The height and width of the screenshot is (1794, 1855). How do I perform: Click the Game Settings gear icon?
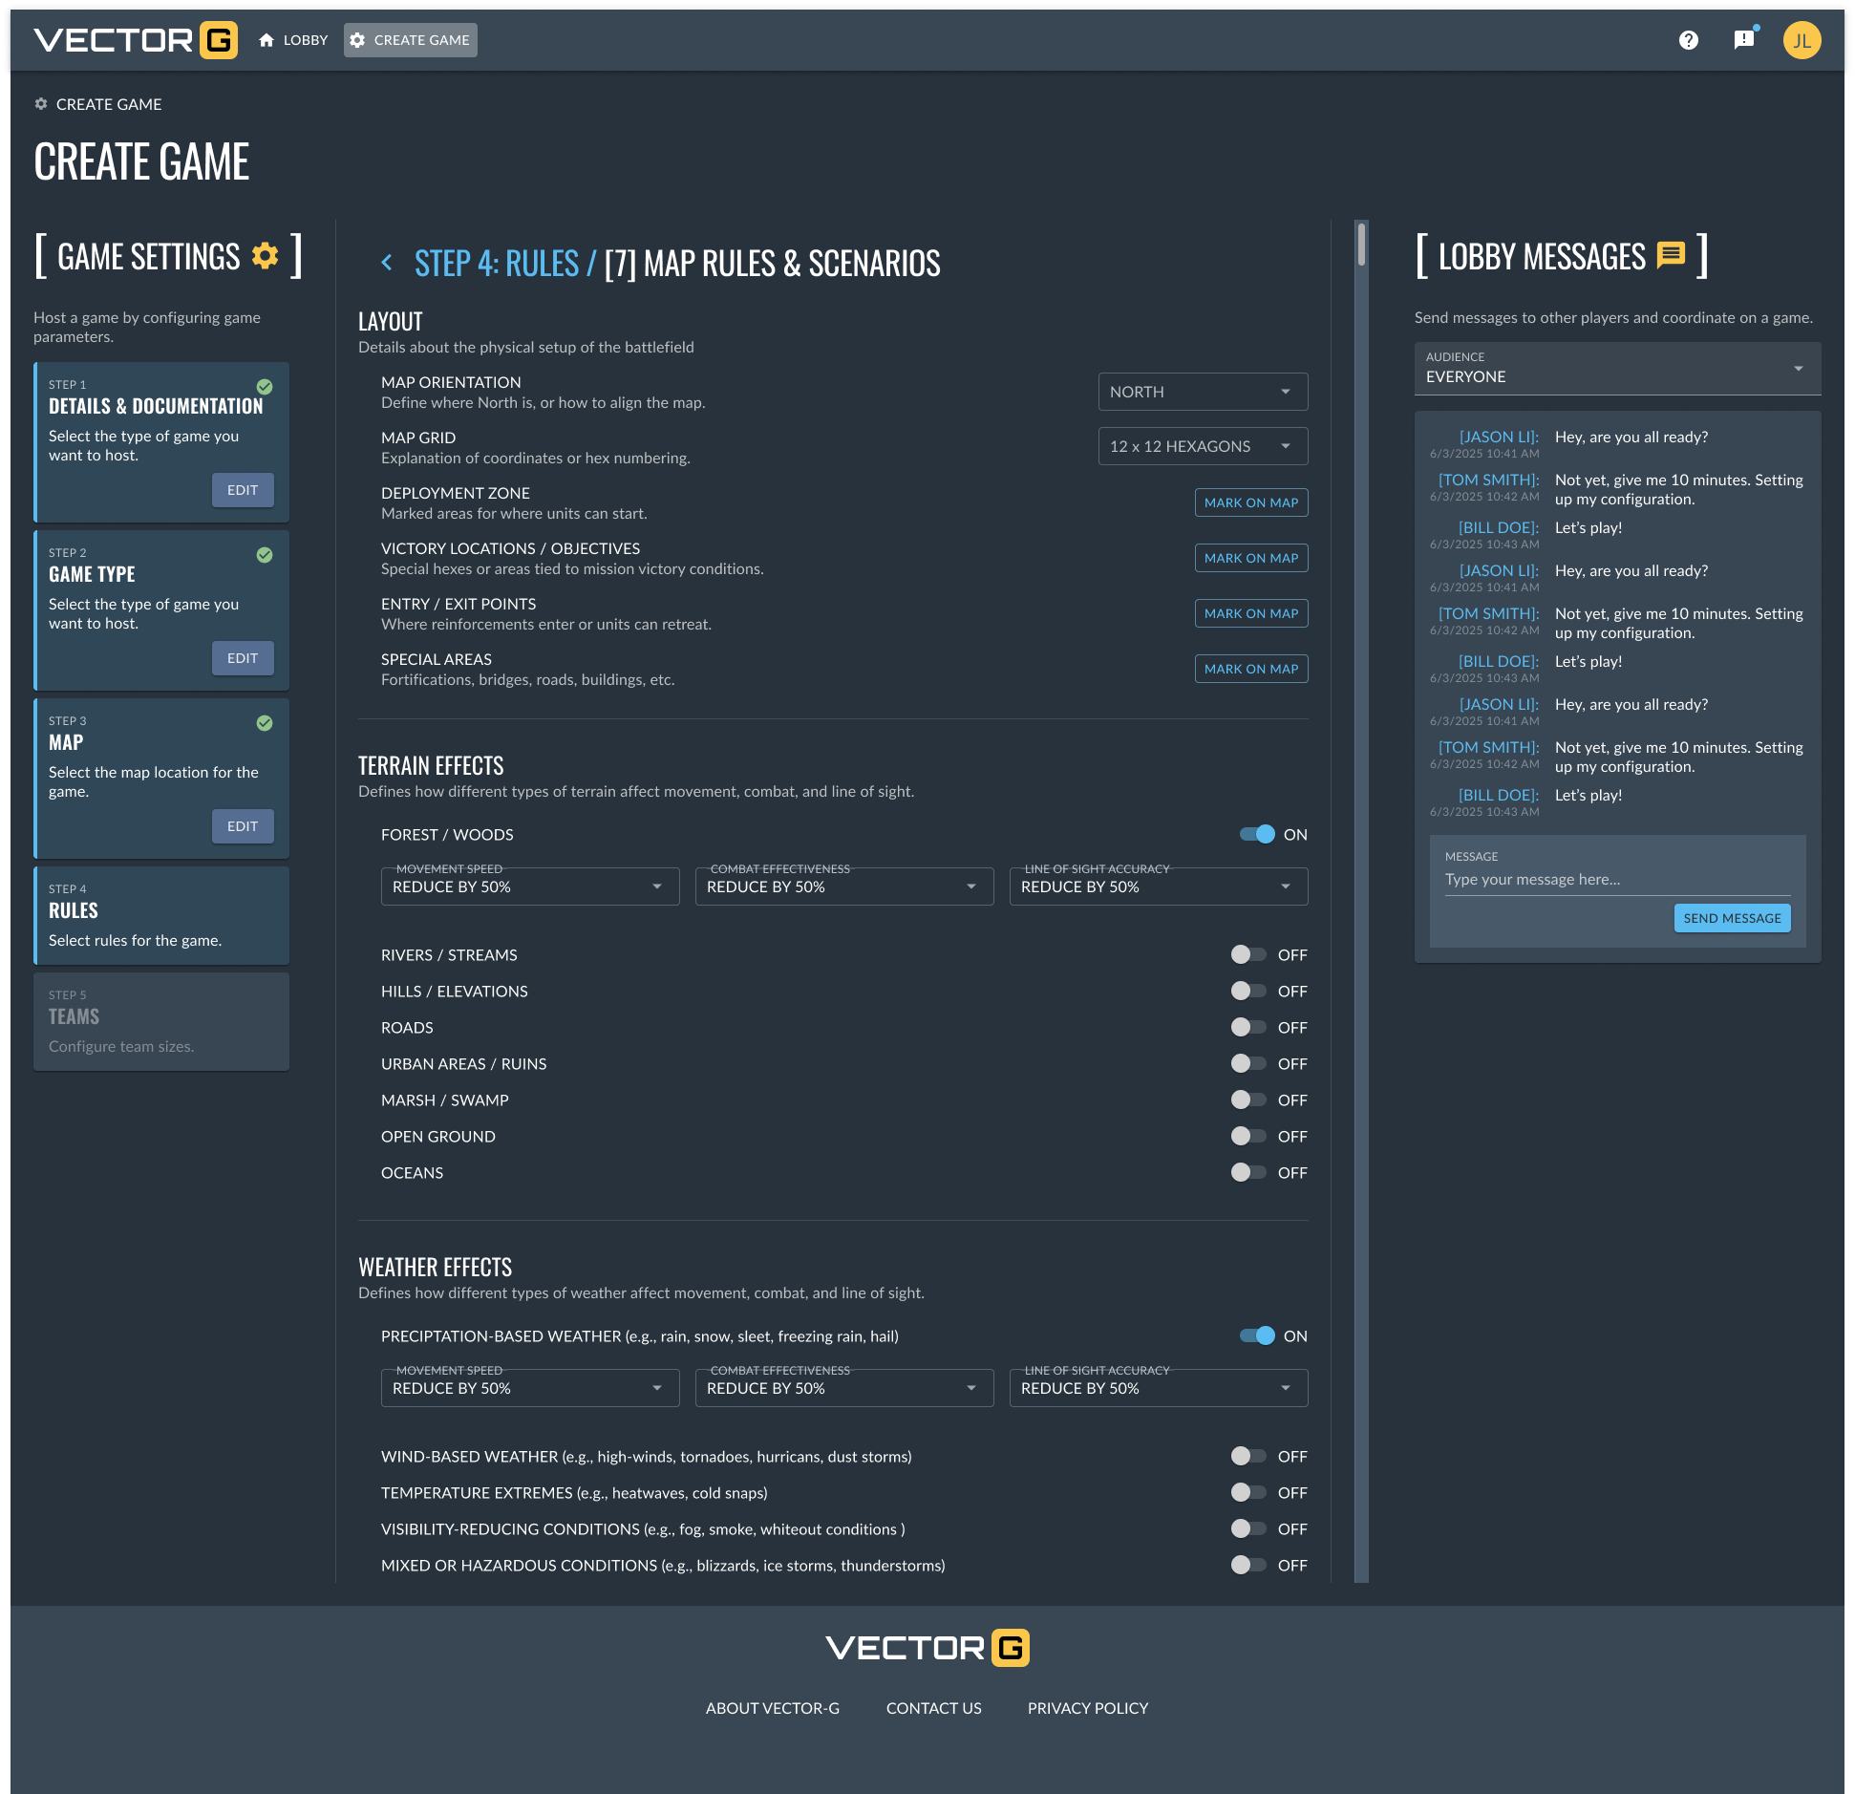click(265, 256)
